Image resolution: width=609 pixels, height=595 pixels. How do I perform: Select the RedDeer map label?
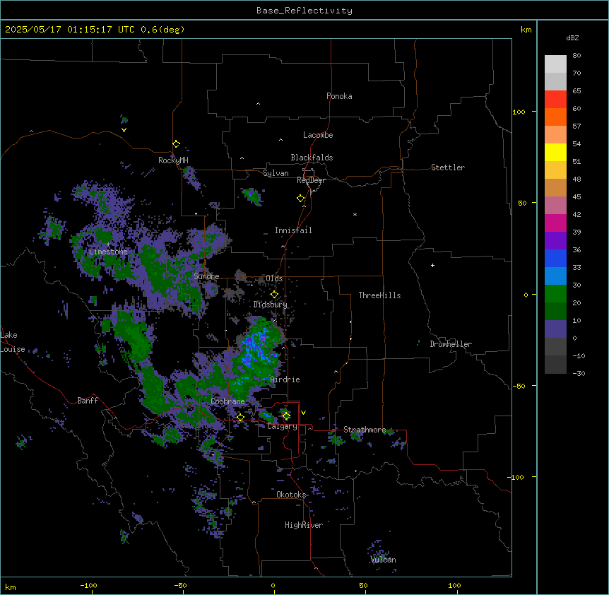(311, 180)
